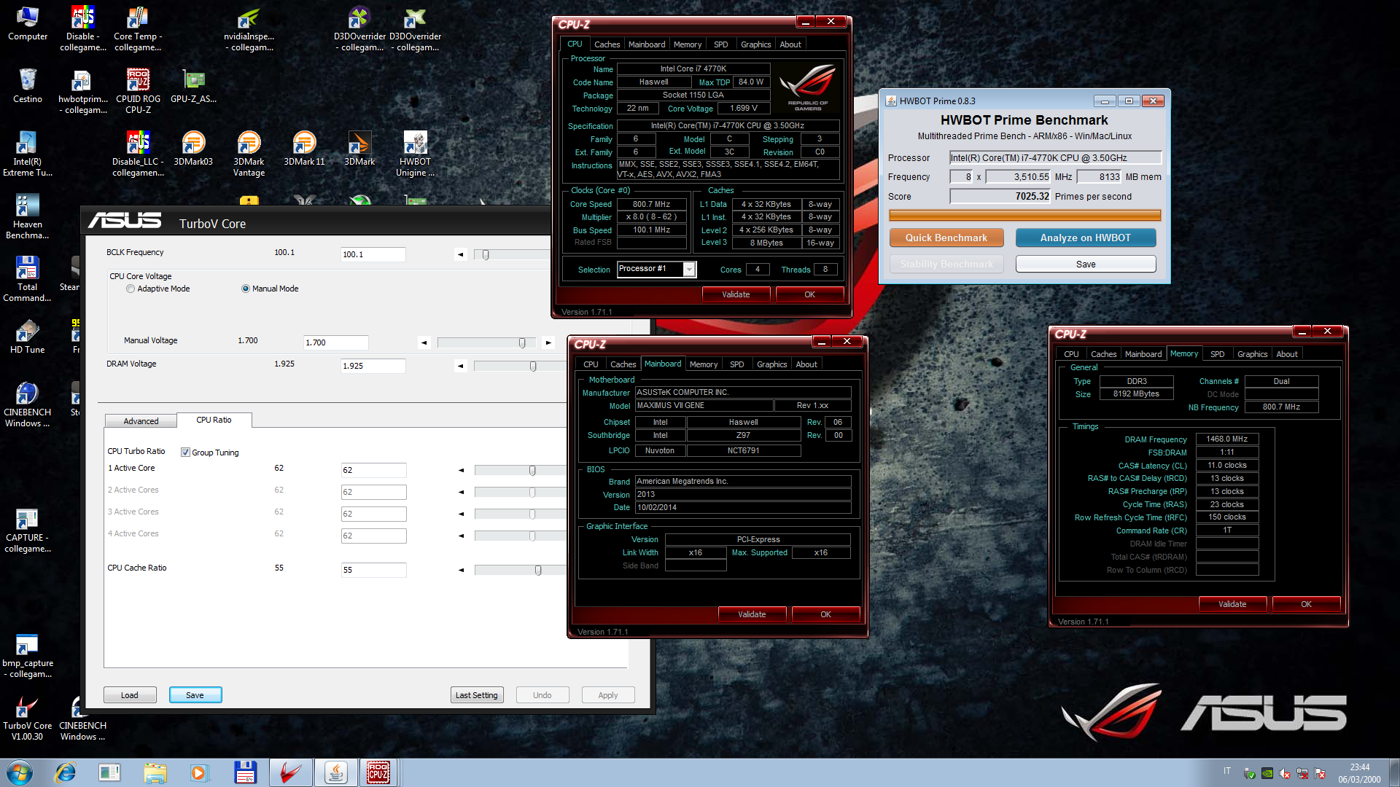Click the BCLK Frequency input field
The image size is (1400, 787).
point(373,254)
